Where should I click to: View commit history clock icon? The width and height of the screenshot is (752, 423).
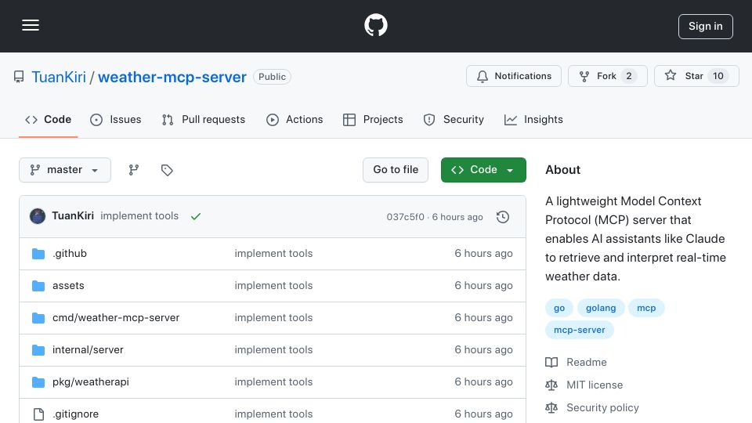[503, 217]
